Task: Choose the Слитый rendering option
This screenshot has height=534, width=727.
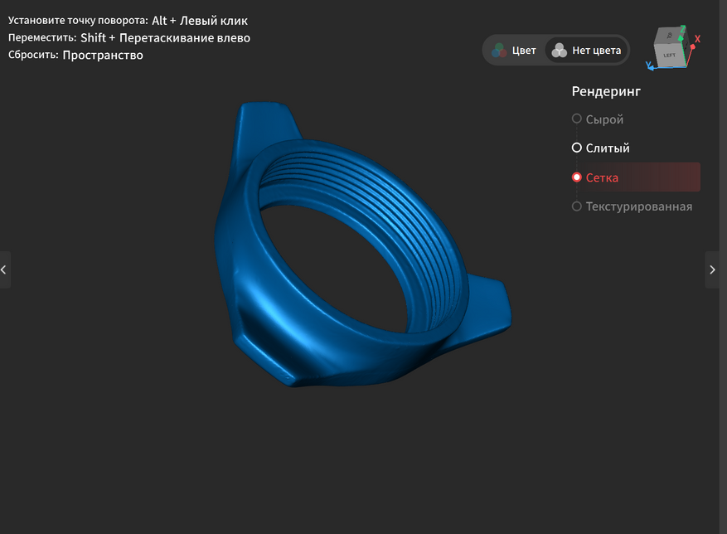Action: coord(601,148)
